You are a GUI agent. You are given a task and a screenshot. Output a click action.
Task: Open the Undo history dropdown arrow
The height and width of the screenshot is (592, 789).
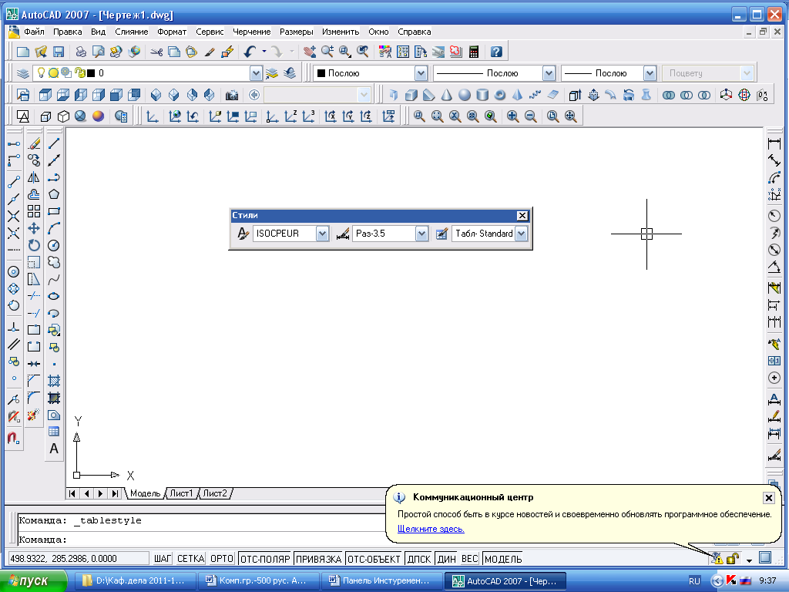click(264, 52)
